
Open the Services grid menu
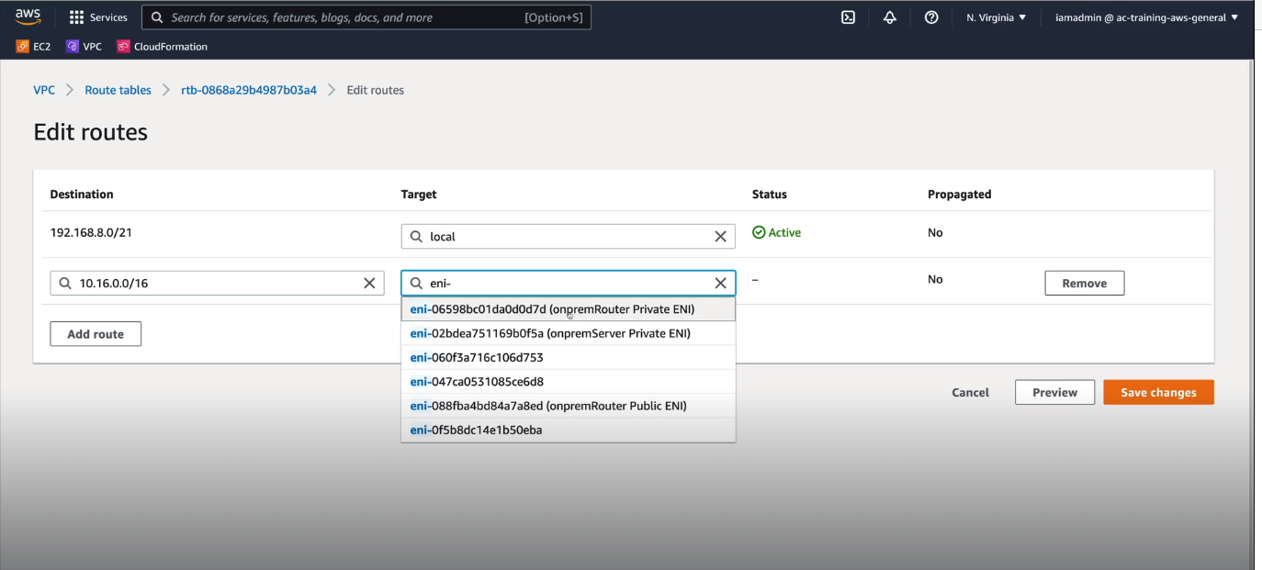98,16
